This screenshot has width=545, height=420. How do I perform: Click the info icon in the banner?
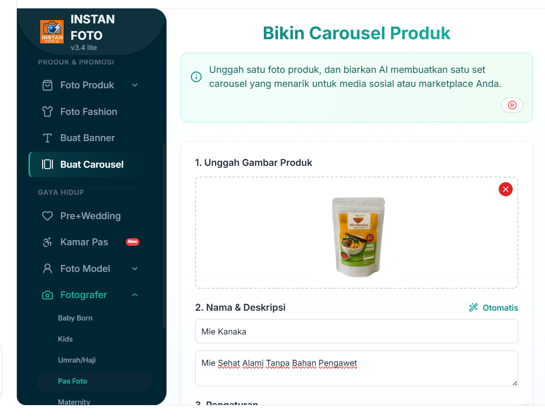(196, 77)
